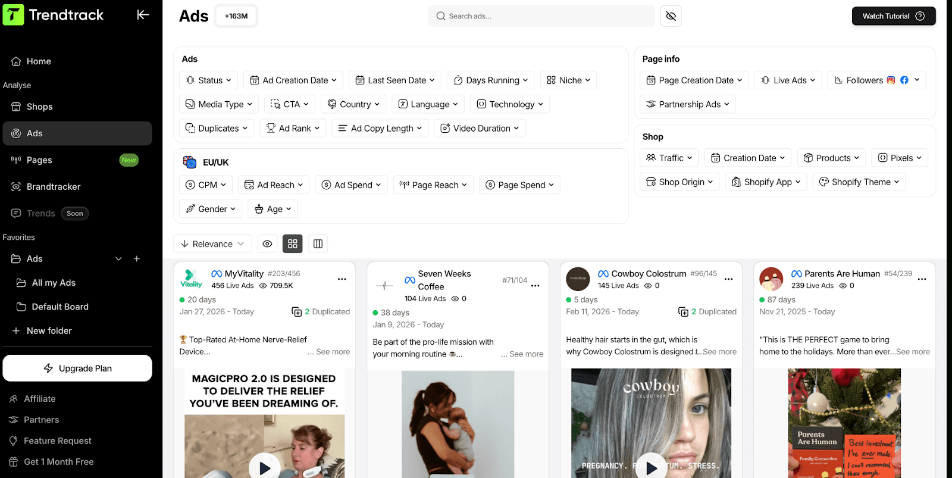Image resolution: width=952 pixels, height=478 pixels.
Task: Open the CTA filter dropdown
Action: (289, 104)
